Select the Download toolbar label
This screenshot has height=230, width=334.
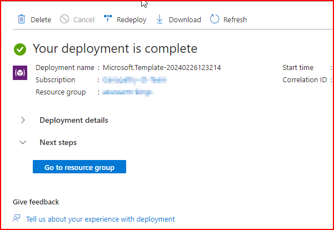tap(185, 19)
